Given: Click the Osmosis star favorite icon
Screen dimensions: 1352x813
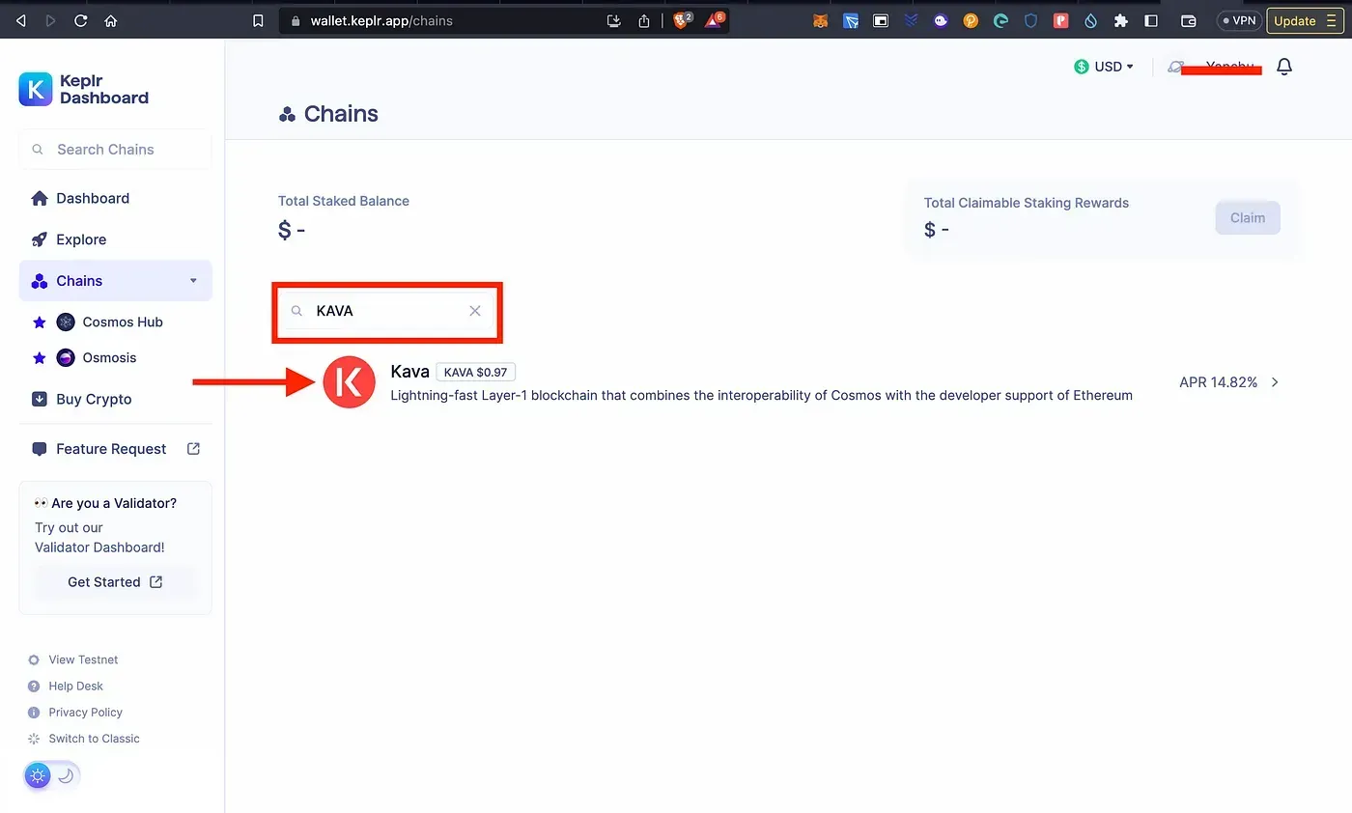Looking at the screenshot, I should 40,358.
